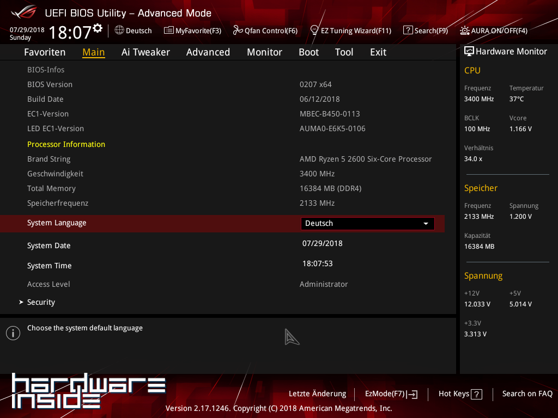Click Letzte Änderung
This screenshot has width=558, height=418.
pos(318,394)
